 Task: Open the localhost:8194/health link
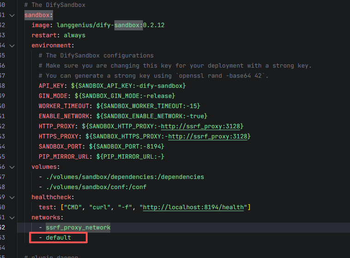tap(193, 207)
